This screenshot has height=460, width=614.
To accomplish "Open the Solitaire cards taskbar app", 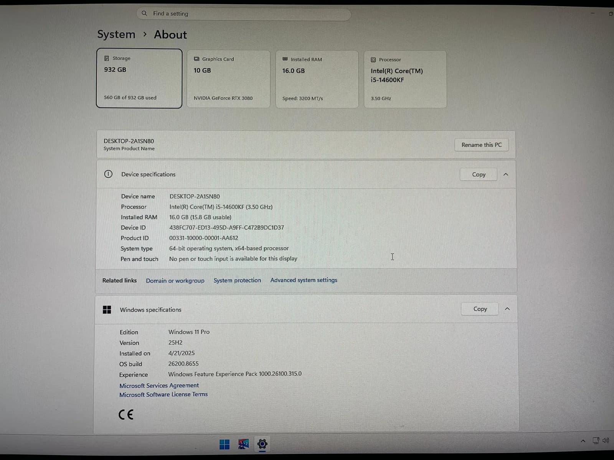I will pyautogui.click(x=243, y=444).
